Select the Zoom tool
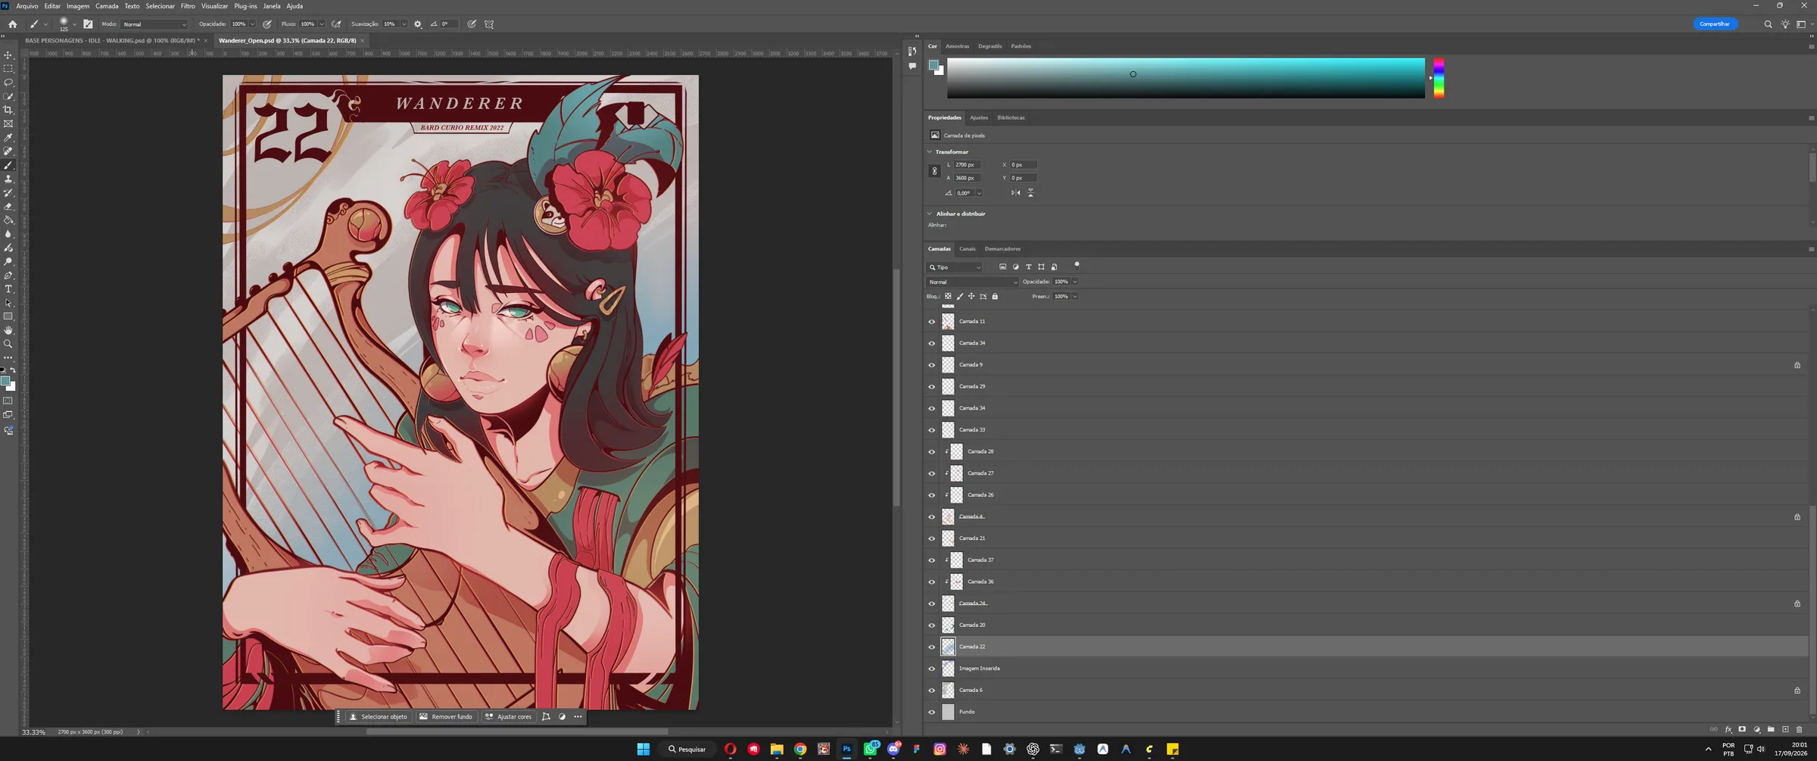Image resolution: width=1817 pixels, height=761 pixels. (x=8, y=344)
